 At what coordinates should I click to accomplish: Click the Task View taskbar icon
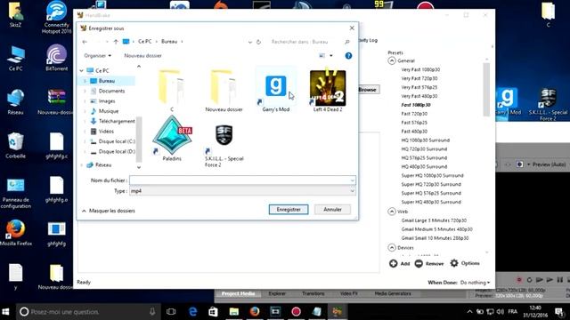(x=171, y=312)
